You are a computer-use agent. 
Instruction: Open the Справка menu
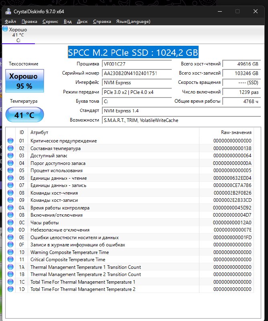click(102, 21)
